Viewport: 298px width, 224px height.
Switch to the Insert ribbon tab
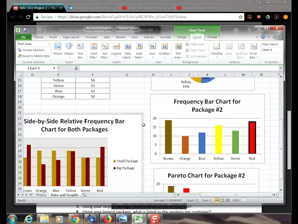(x=53, y=37)
